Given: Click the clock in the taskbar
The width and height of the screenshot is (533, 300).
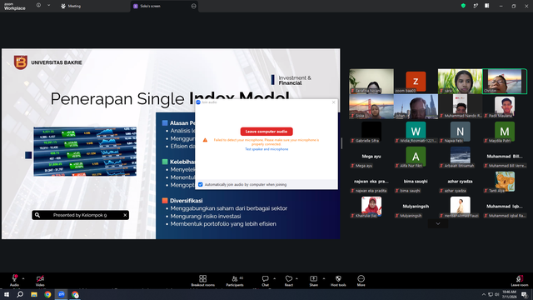Looking at the screenshot, I should pyautogui.click(x=509, y=294).
